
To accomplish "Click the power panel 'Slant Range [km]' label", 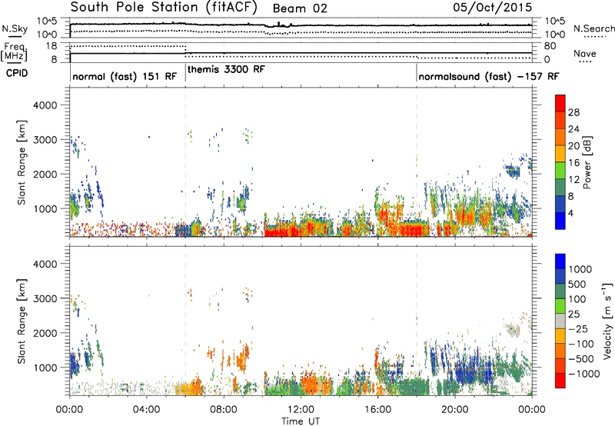I will click(x=22, y=162).
